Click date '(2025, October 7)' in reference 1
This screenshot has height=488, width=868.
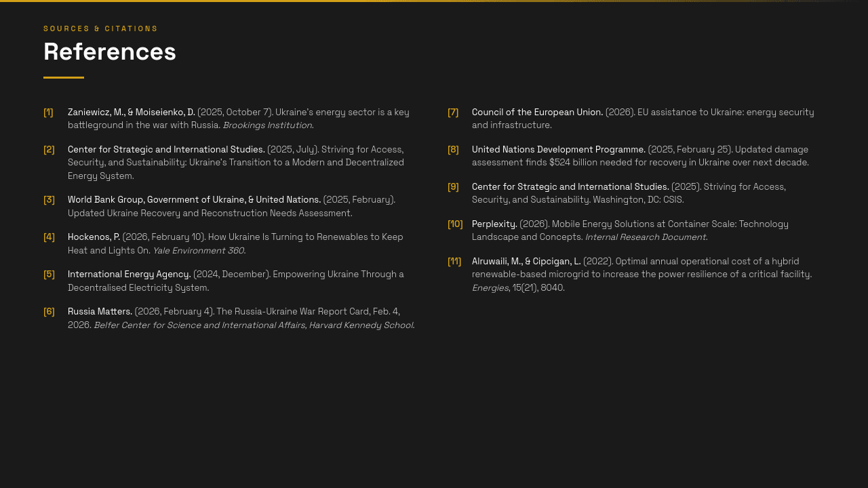(x=235, y=113)
